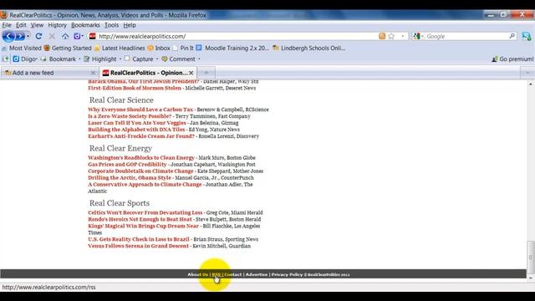535x301 pixels.
Task: Open the navigation history dropdown arrow
Action: (28, 36)
